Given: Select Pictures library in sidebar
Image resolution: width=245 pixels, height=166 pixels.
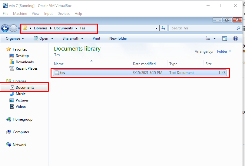Looking at the screenshot, I should coord(22,100).
